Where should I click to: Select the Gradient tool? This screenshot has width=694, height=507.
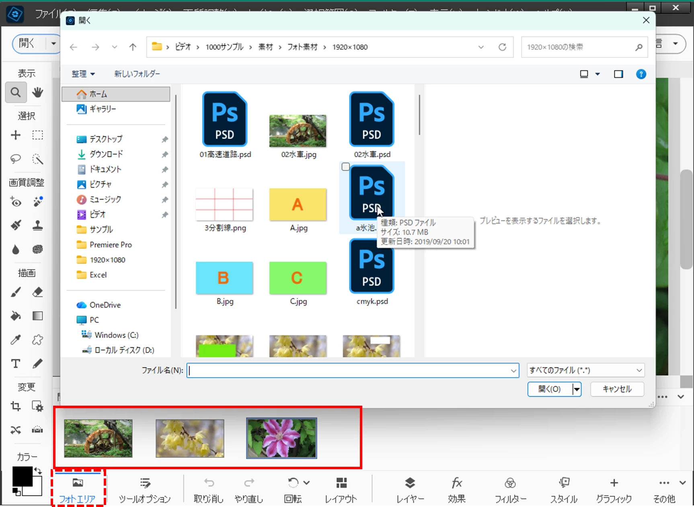point(38,316)
